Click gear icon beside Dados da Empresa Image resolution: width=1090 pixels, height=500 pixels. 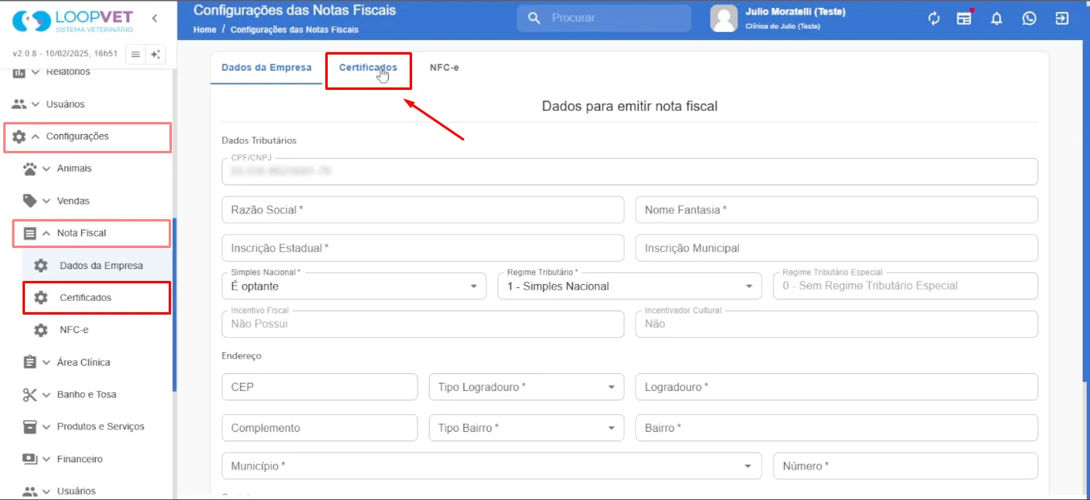[x=41, y=266]
